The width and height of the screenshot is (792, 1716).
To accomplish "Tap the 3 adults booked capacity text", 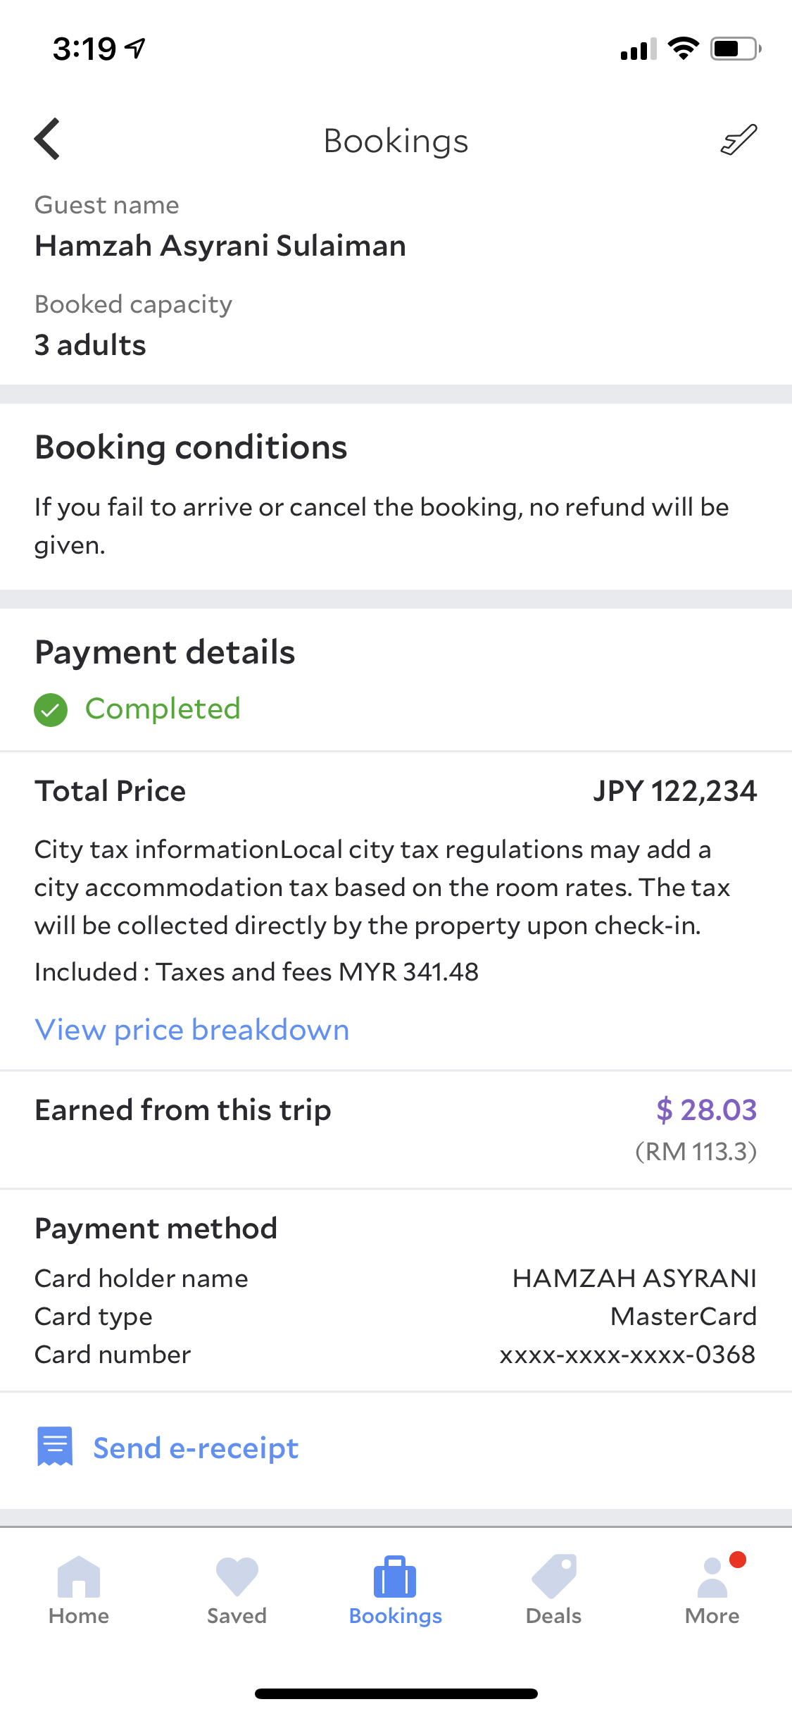I will pyautogui.click(x=90, y=345).
